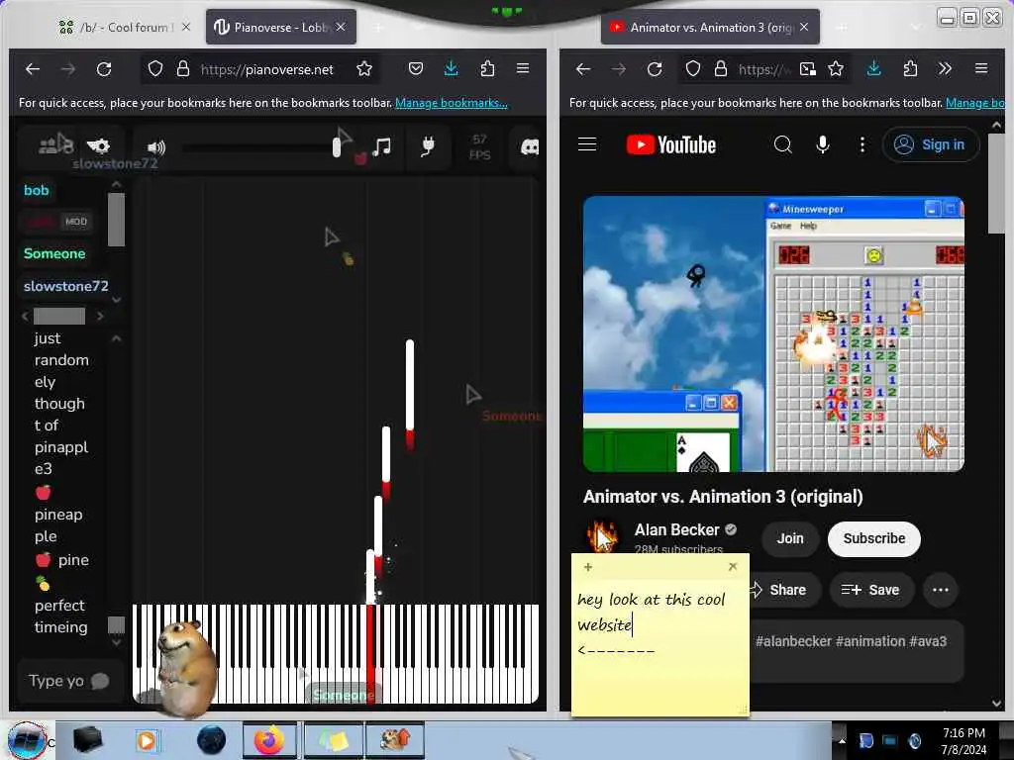
Task: Select user bob in the Pianoverse list
Action: (x=37, y=190)
